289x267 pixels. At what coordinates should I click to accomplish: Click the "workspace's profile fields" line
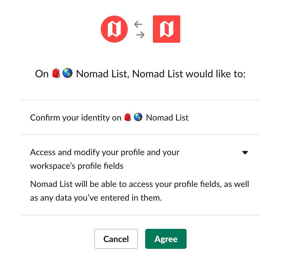[x=77, y=166]
